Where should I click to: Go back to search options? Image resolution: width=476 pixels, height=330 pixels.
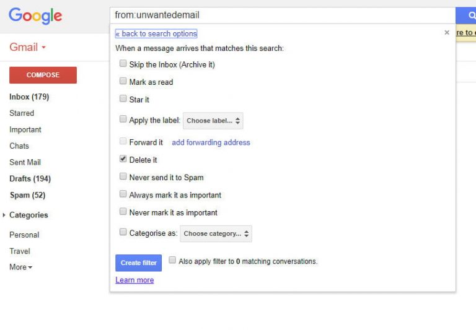[x=156, y=33]
